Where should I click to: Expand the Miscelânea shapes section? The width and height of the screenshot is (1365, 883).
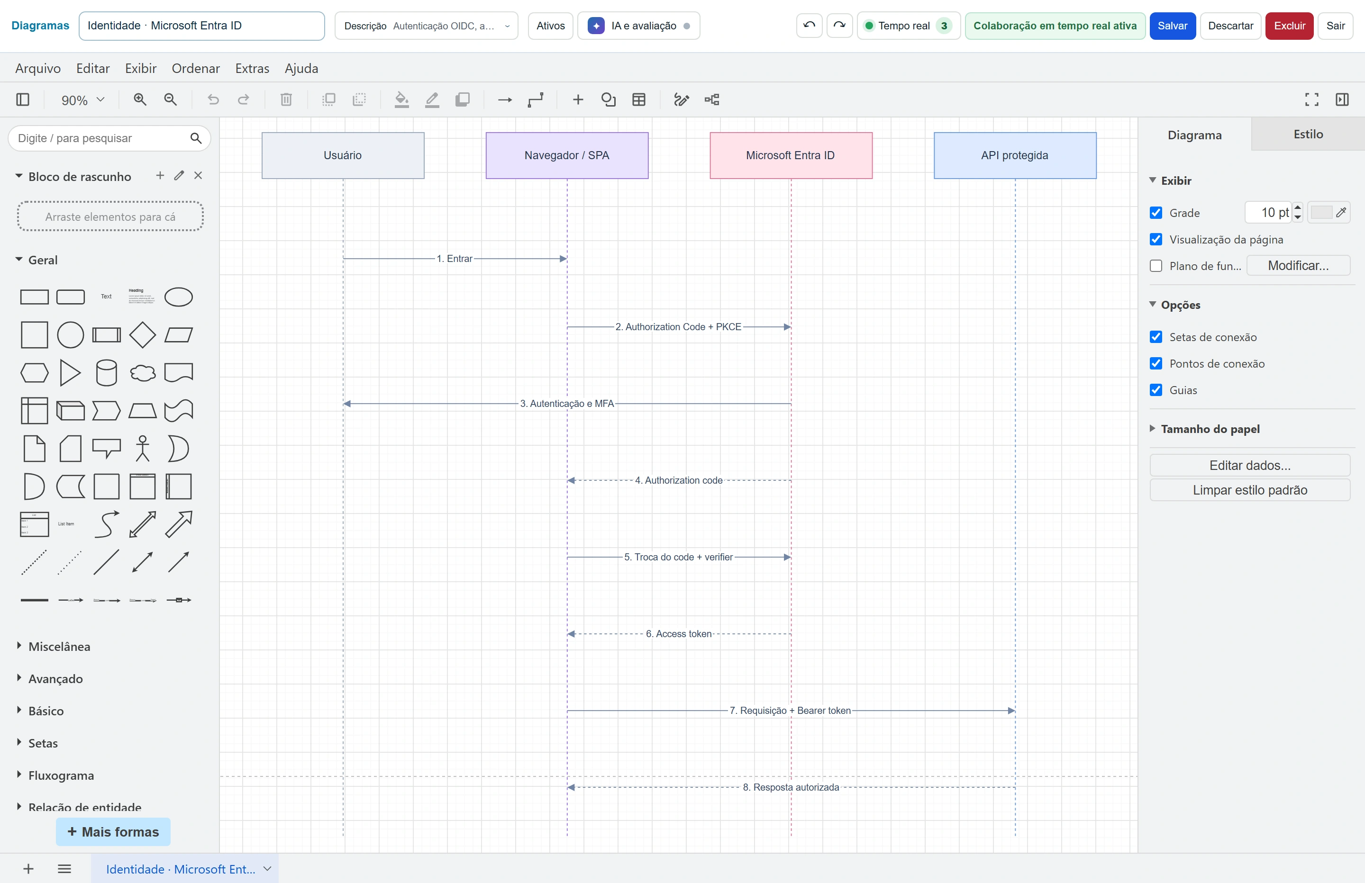click(x=19, y=646)
